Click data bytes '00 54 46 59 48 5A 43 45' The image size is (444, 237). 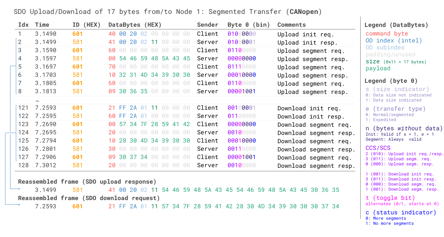tap(149, 58)
